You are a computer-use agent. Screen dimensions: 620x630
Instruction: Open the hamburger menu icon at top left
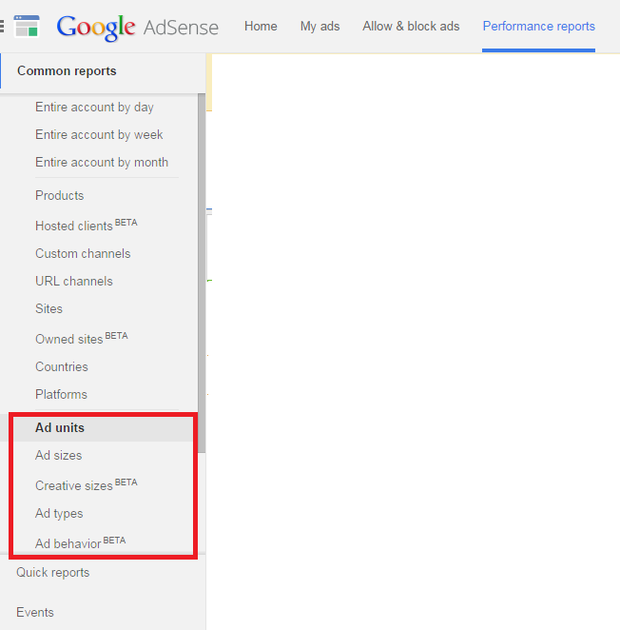click(2, 26)
